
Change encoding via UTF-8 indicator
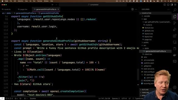point(124,99)
